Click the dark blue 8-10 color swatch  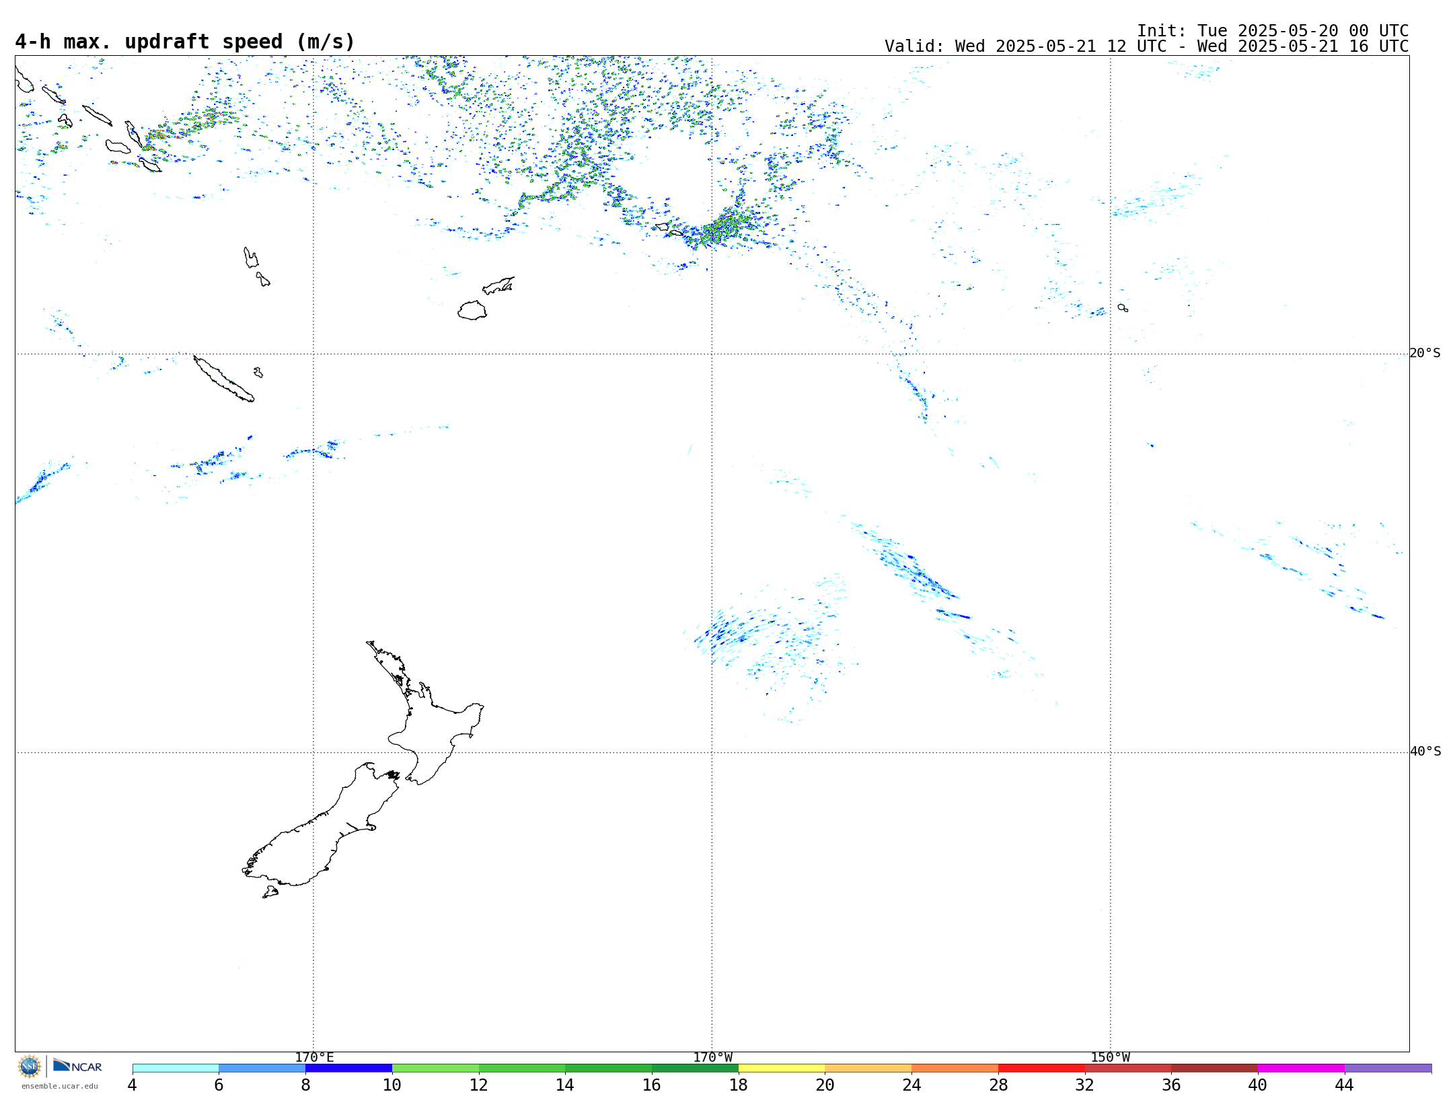348,1068
